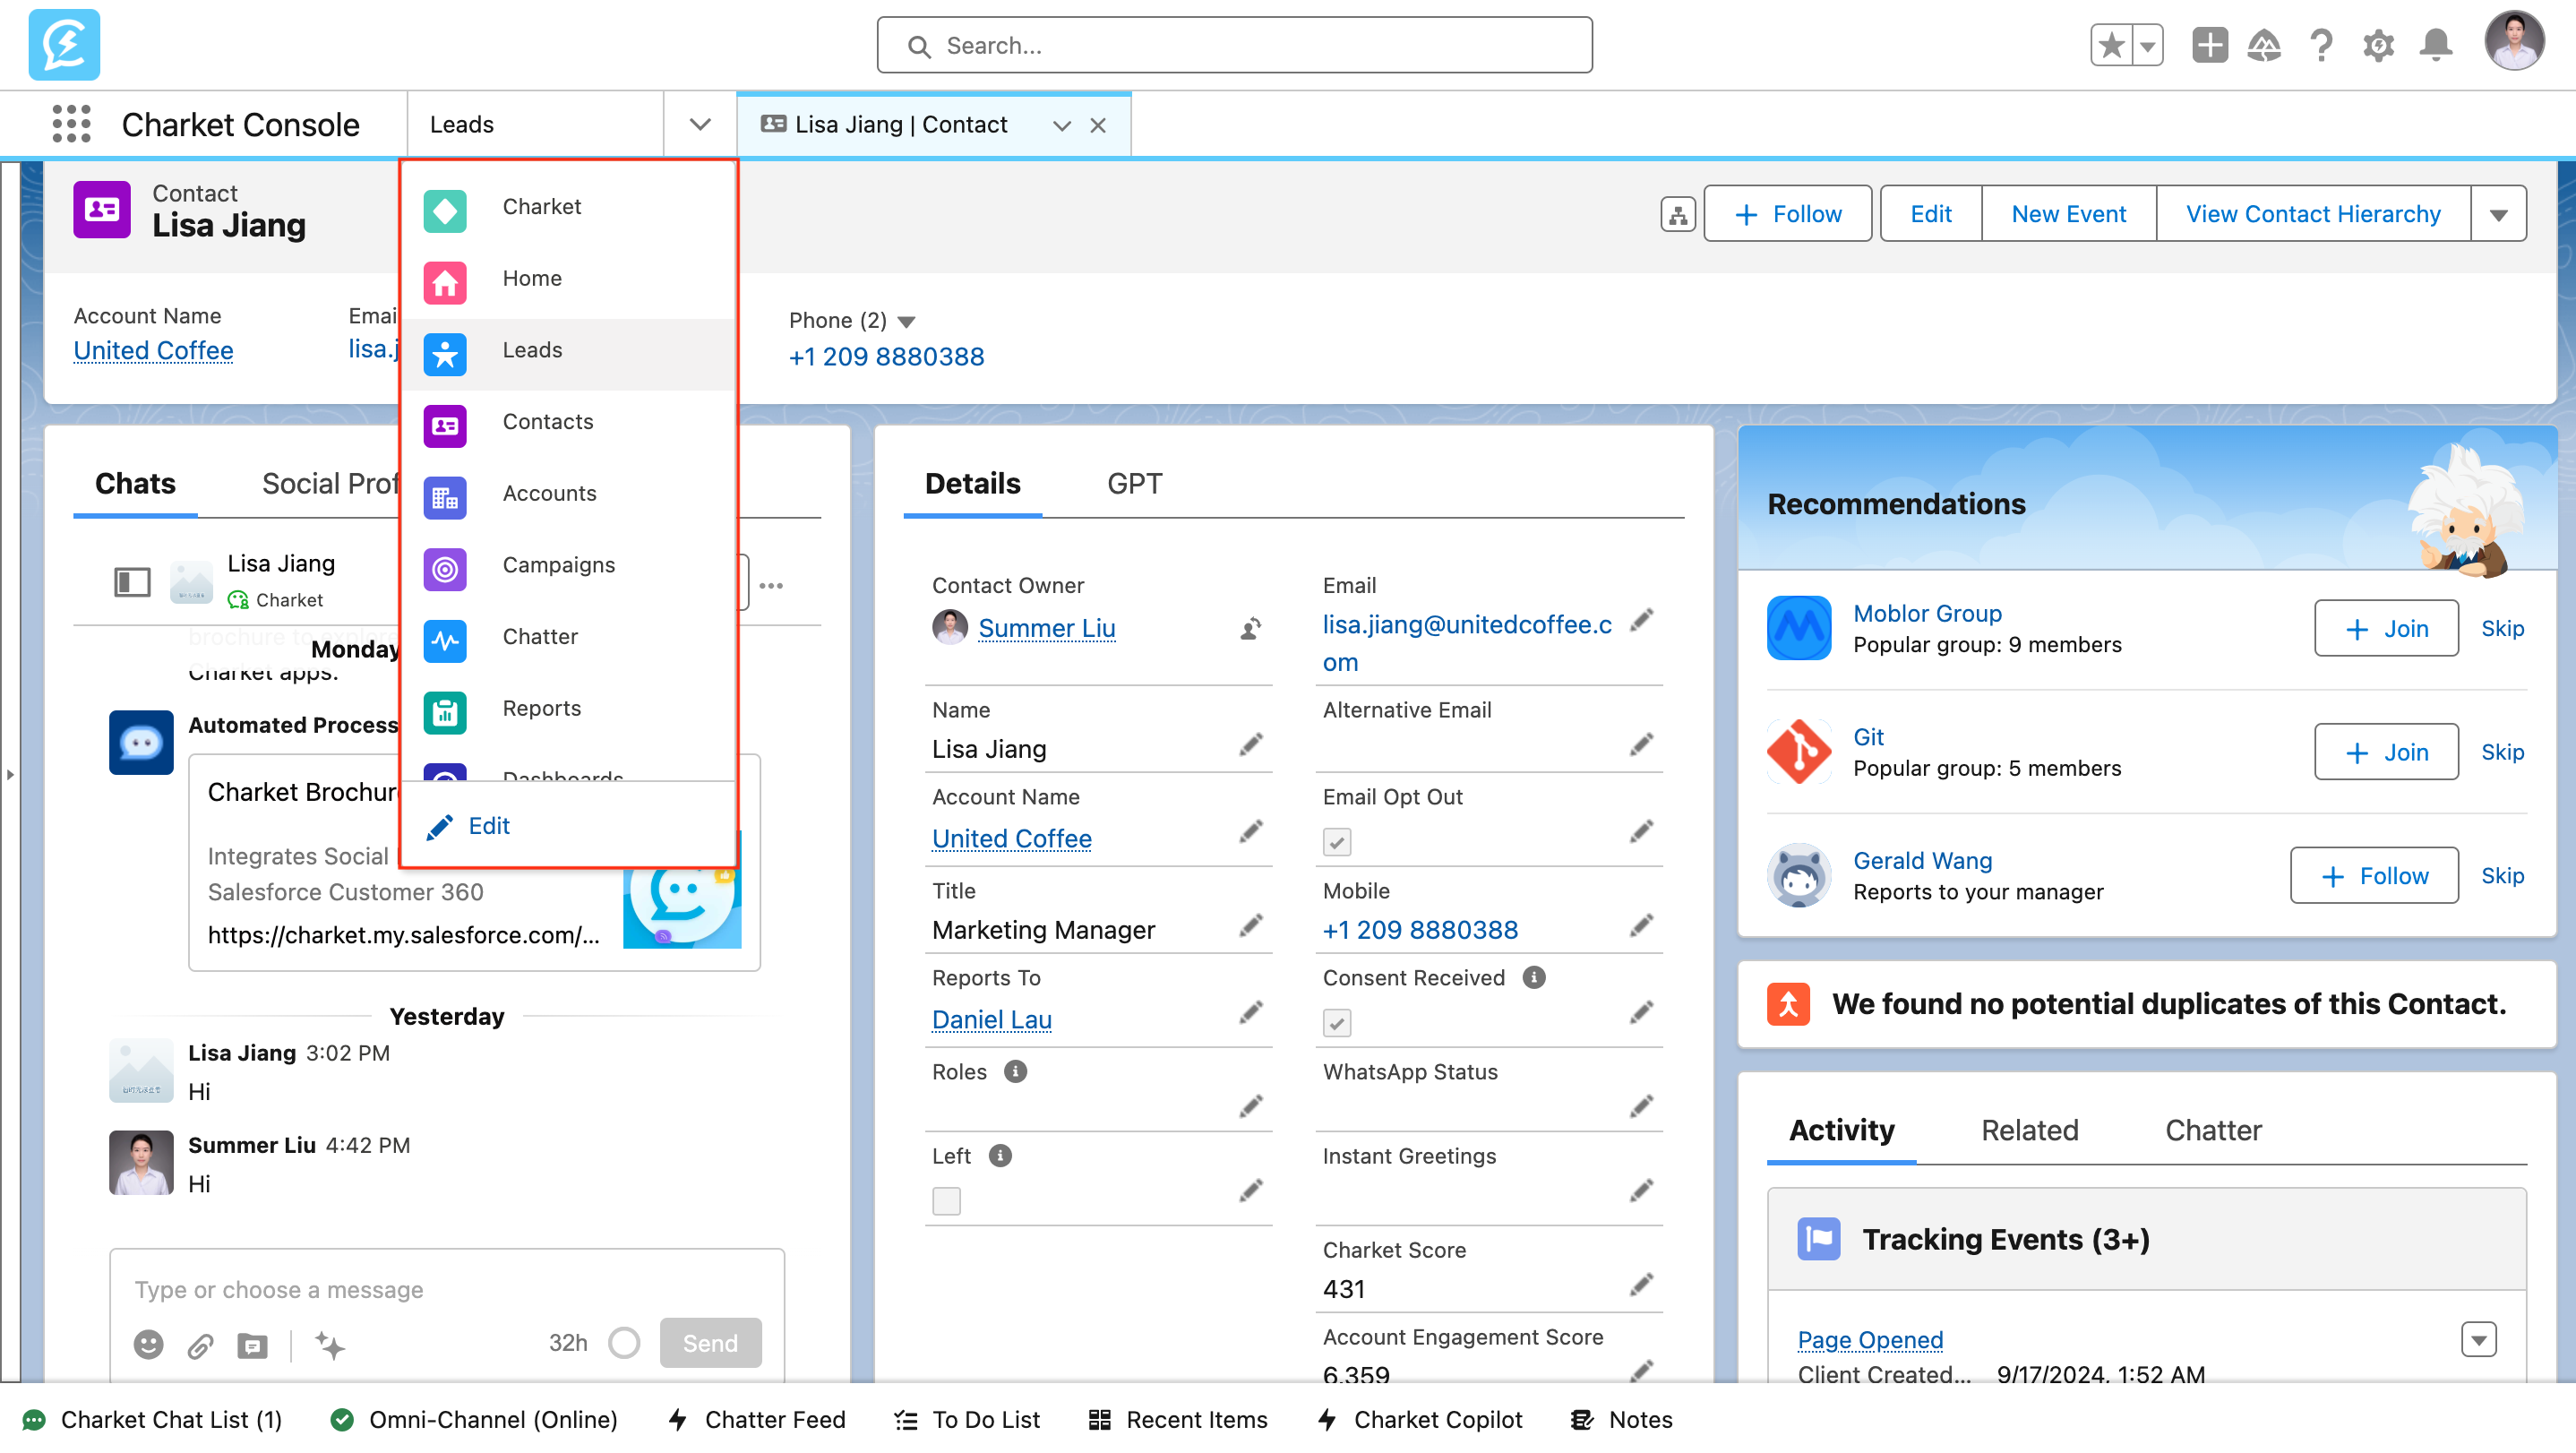
Task: Click View Contact Hierarchy button
Action: (x=2313, y=214)
